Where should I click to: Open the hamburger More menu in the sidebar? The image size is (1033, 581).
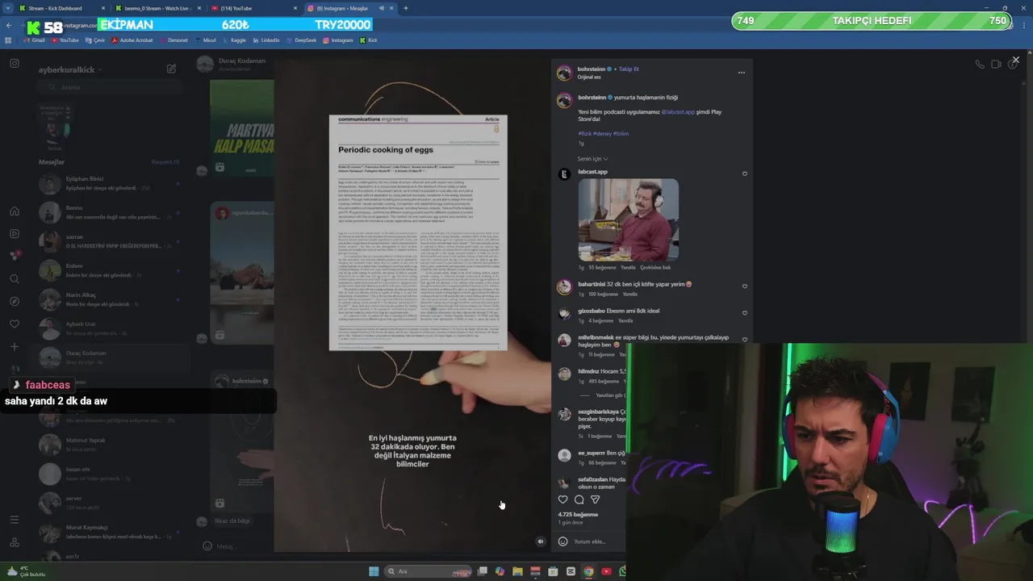(x=15, y=520)
